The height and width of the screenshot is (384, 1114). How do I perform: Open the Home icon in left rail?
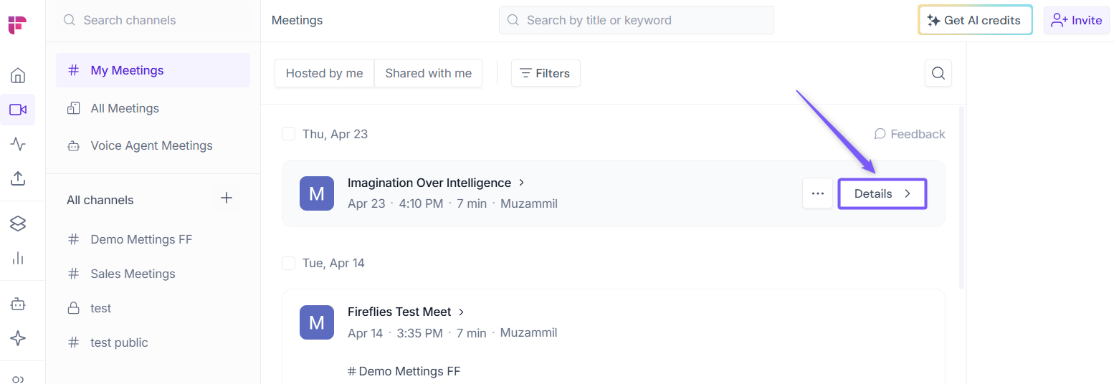pos(18,75)
